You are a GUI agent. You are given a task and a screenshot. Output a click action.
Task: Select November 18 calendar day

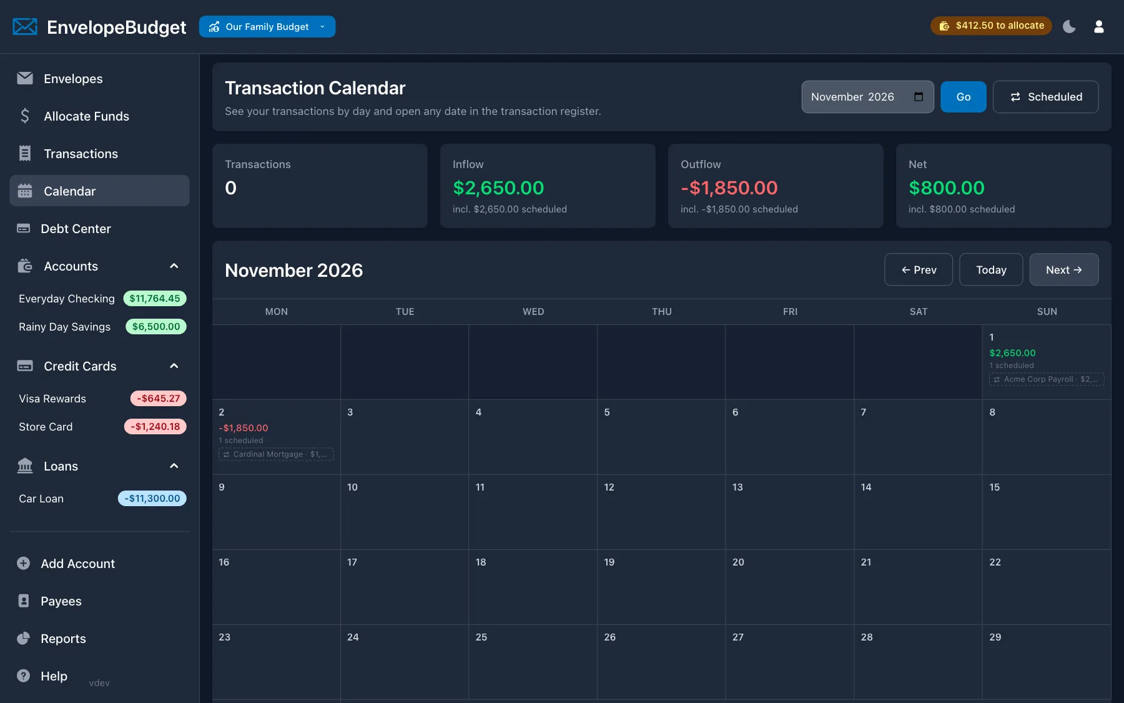tap(533, 587)
